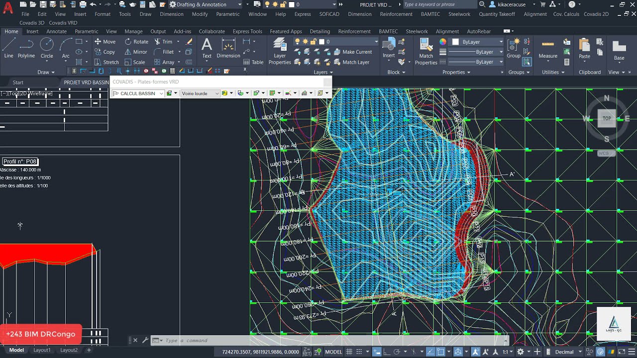This screenshot has width=637, height=358.
Task: Select the Polyline drawing tool
Action: pyautogui.click(x=26, y=48)
